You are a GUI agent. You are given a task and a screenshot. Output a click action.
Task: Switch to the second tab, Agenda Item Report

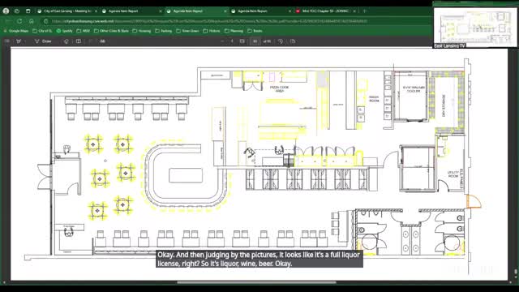pyautogui.click(x=131, y=11)
